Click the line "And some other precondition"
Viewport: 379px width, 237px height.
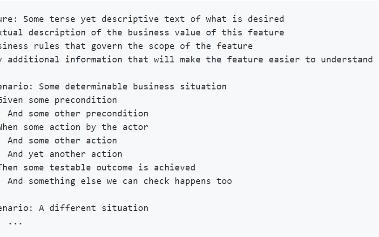78,114
